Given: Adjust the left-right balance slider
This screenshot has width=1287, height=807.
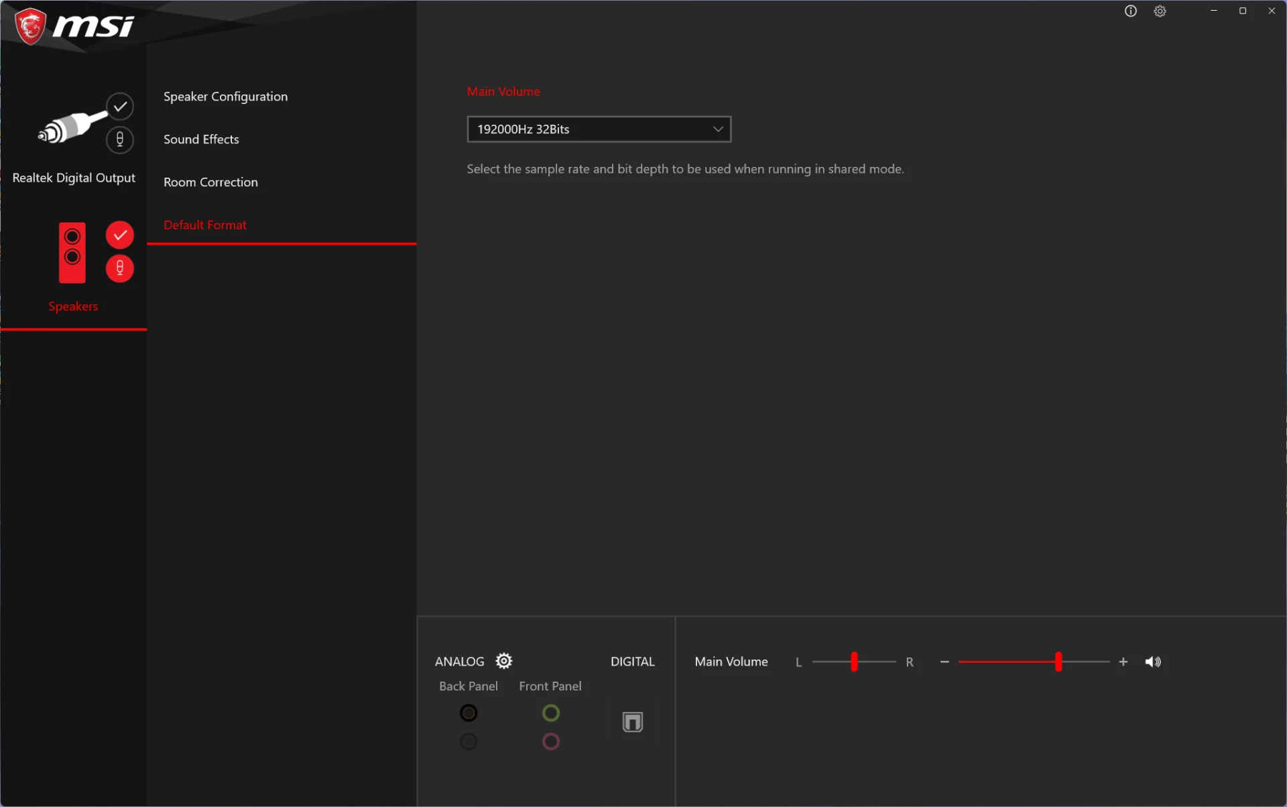Looking at the screenshot, I should coord(854,662).
